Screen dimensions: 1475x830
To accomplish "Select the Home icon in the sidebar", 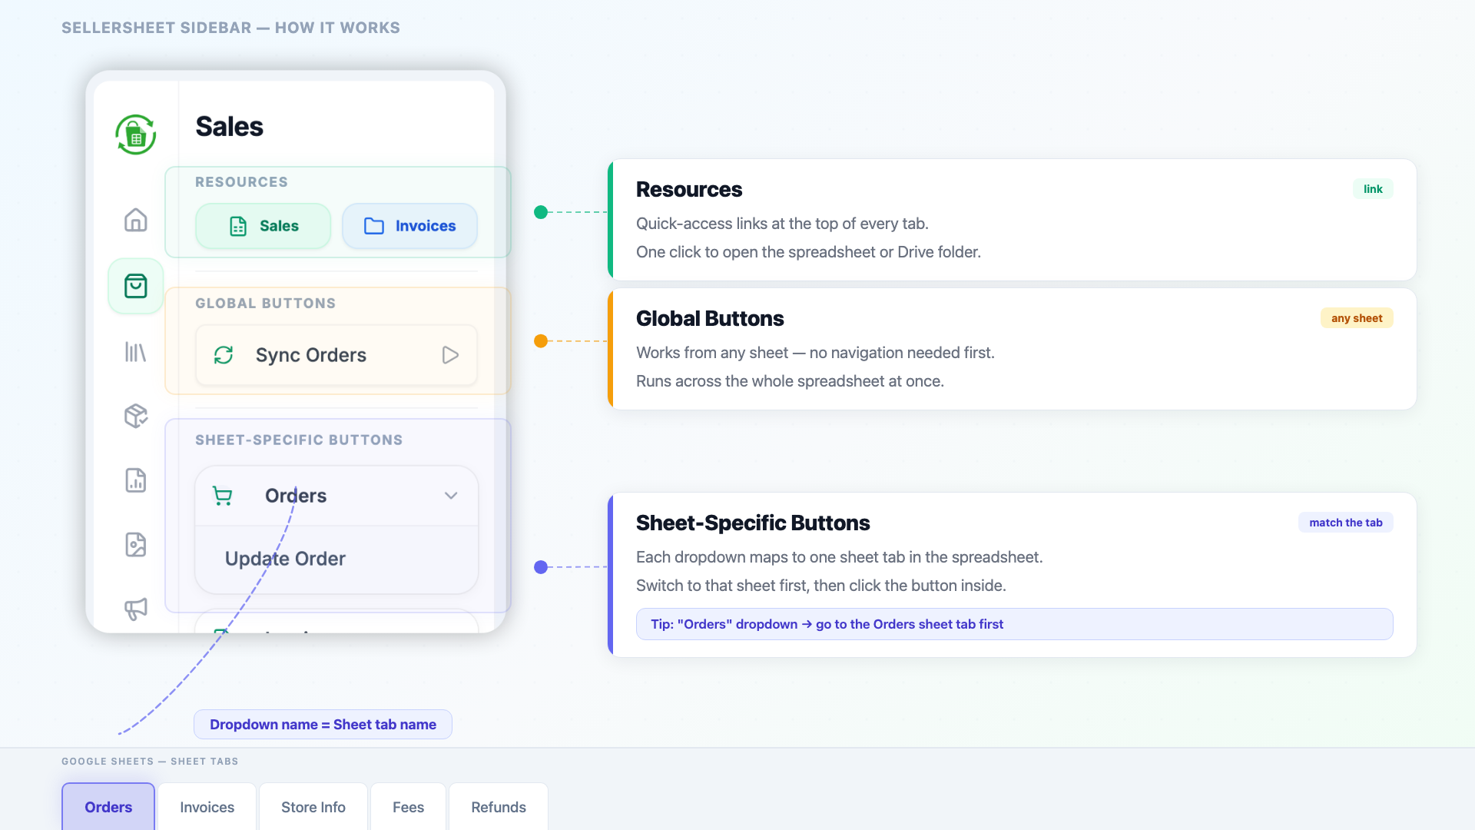I will pyautogui.click(x=135, y=221).
